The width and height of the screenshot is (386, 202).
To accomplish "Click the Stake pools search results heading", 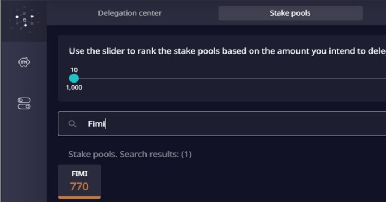I will 130,155.
